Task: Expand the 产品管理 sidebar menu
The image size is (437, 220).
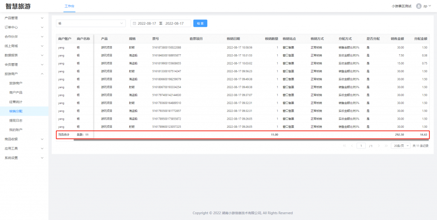Action: [x=24, y=18]
